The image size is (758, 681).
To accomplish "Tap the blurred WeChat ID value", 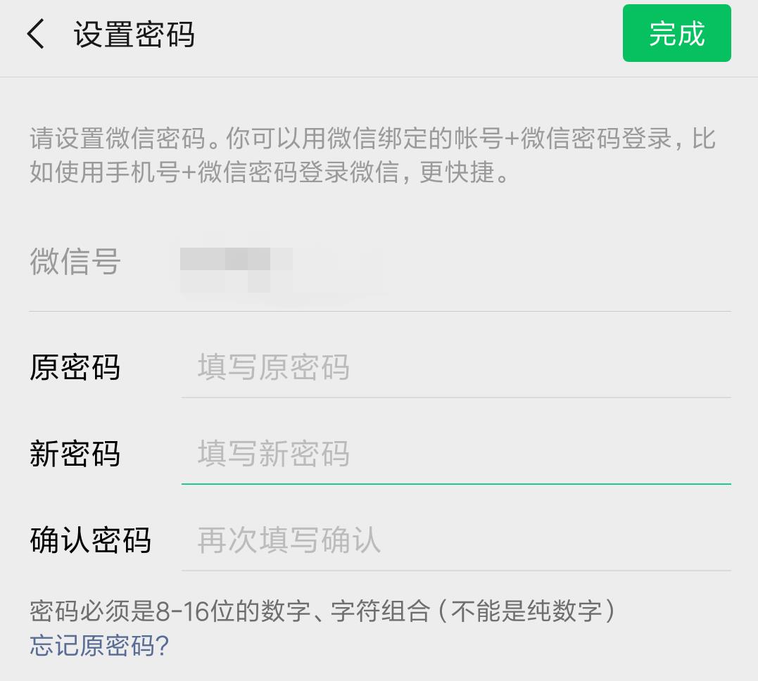I will pos(236,269).
